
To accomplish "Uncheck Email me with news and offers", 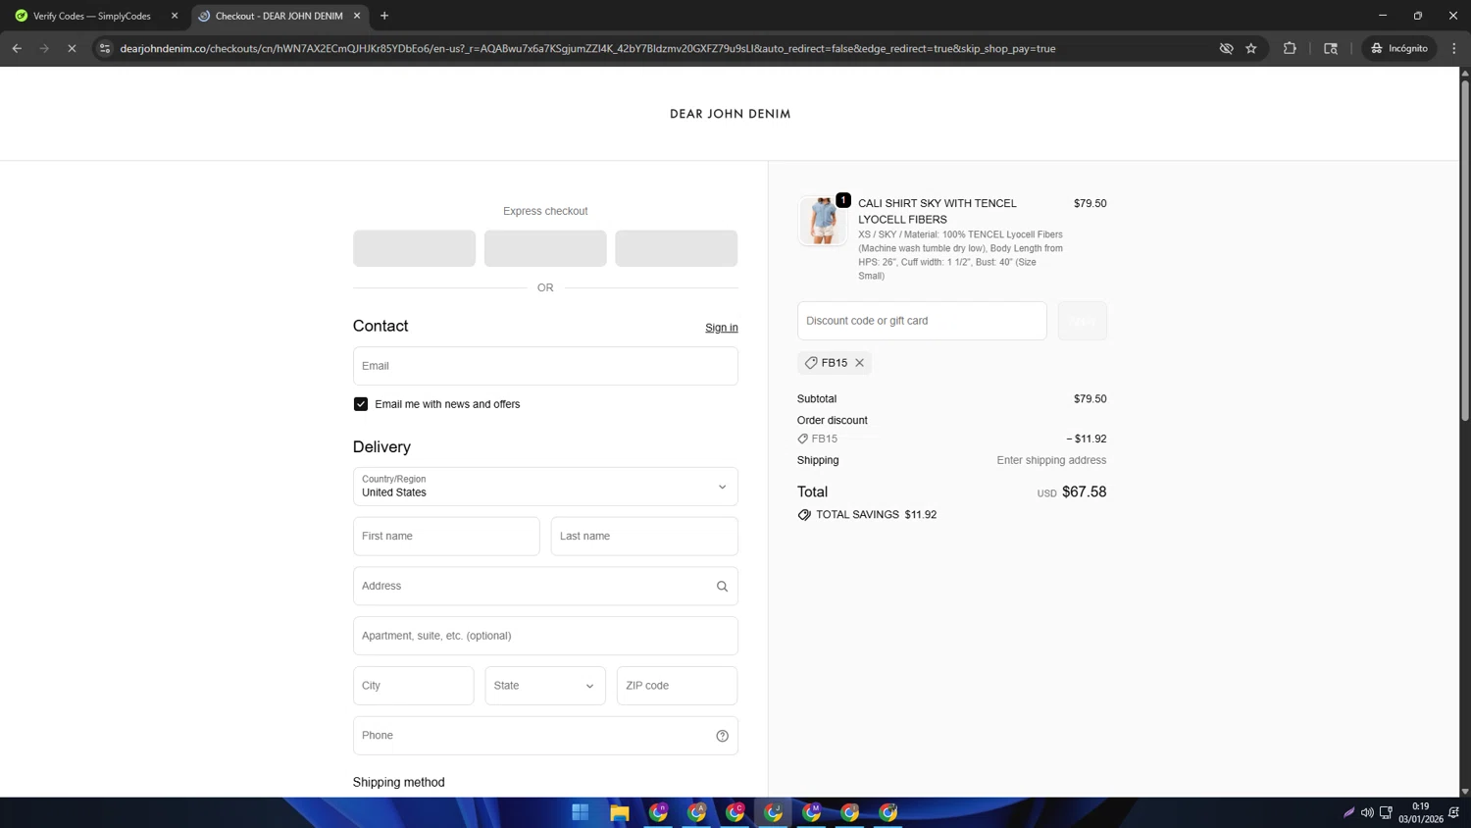I will click(x=361, y=404).
